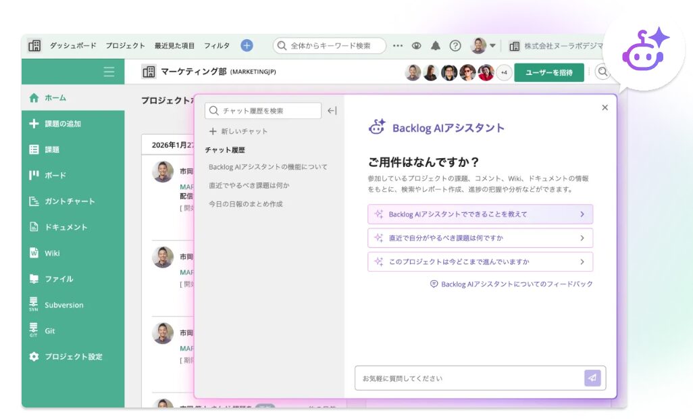Open the Backlog AI assistant robot icon
The height and width of the screenshot is (419, 693).
tap(644, 50)
